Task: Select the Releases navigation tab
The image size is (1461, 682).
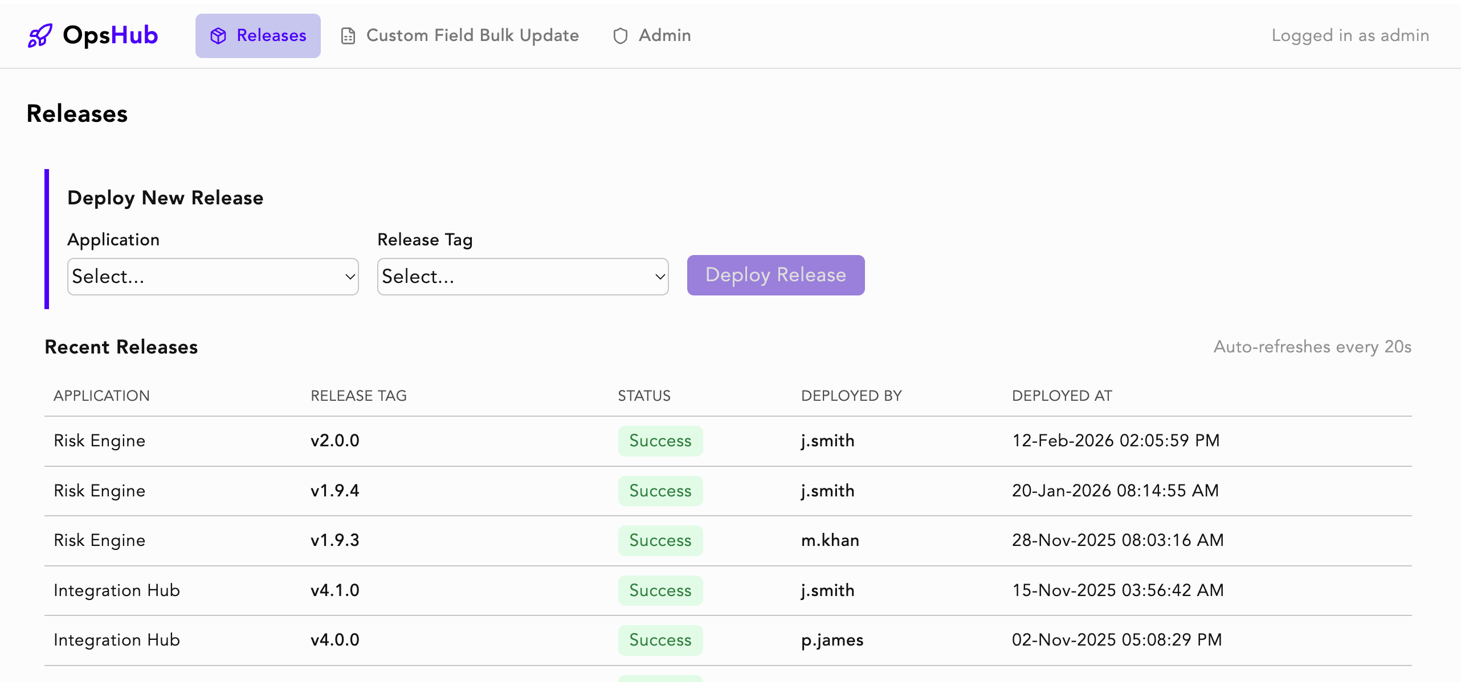Action: point(258,35)
